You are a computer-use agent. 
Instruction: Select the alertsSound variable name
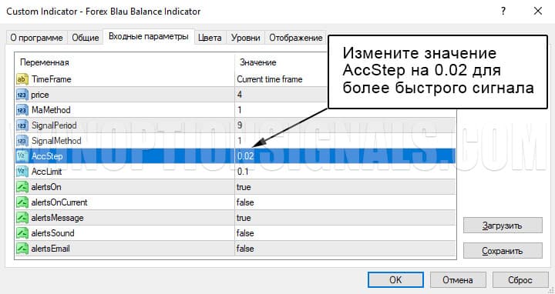[x=52, y=233]
